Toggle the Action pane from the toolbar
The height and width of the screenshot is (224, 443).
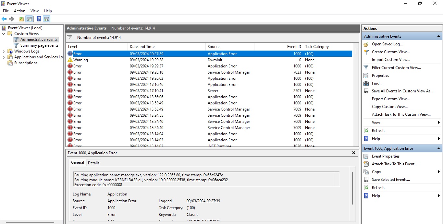pyautogui.click(x=47, y=19)
